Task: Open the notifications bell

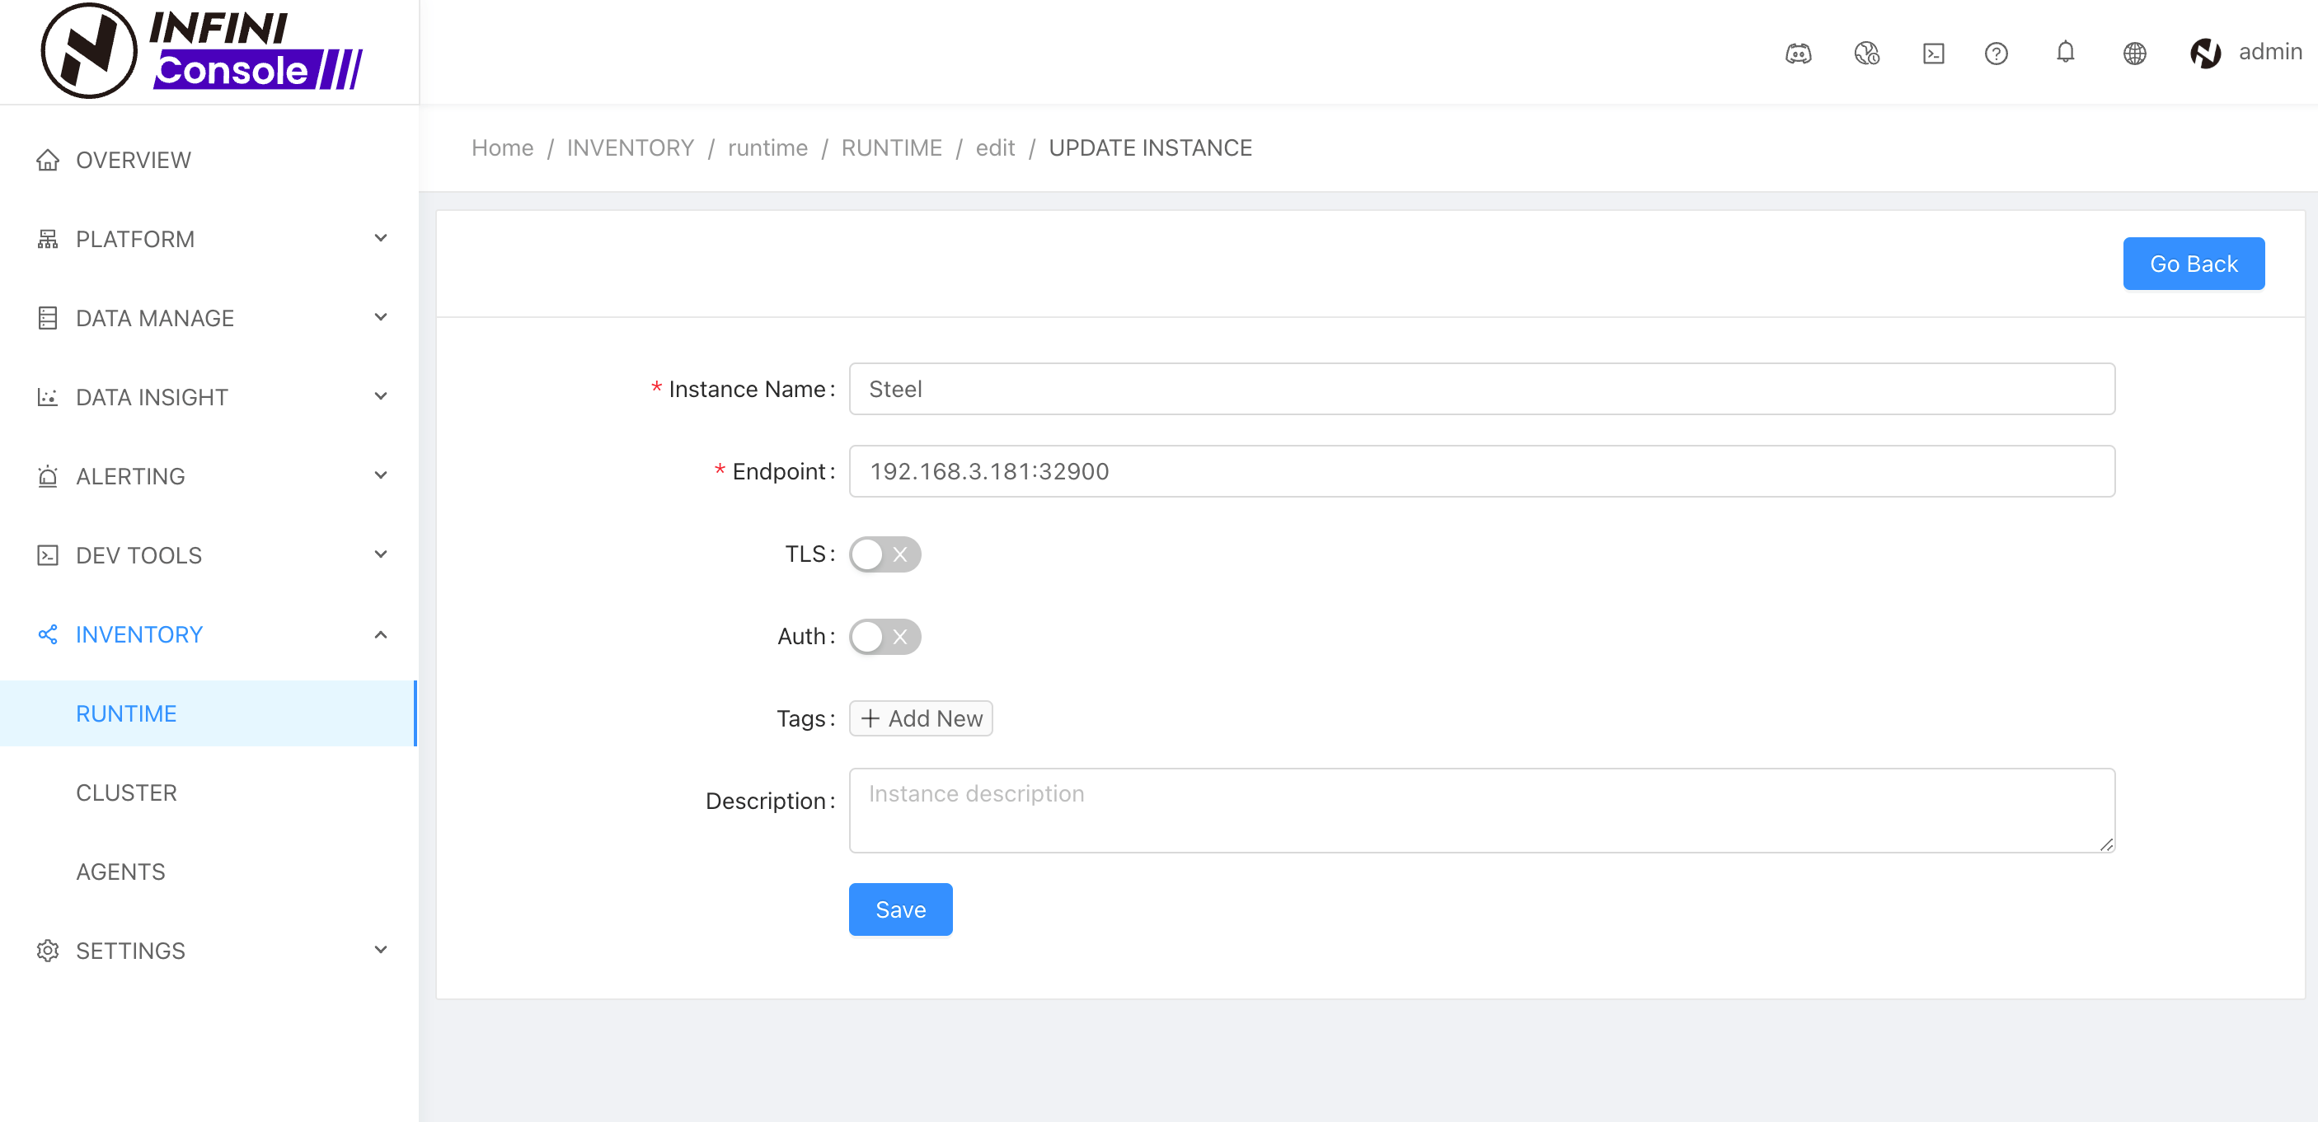Action: [2065, 52]
